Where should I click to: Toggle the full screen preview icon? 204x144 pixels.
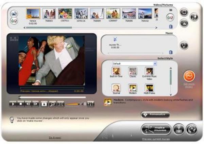pos(60,104)
